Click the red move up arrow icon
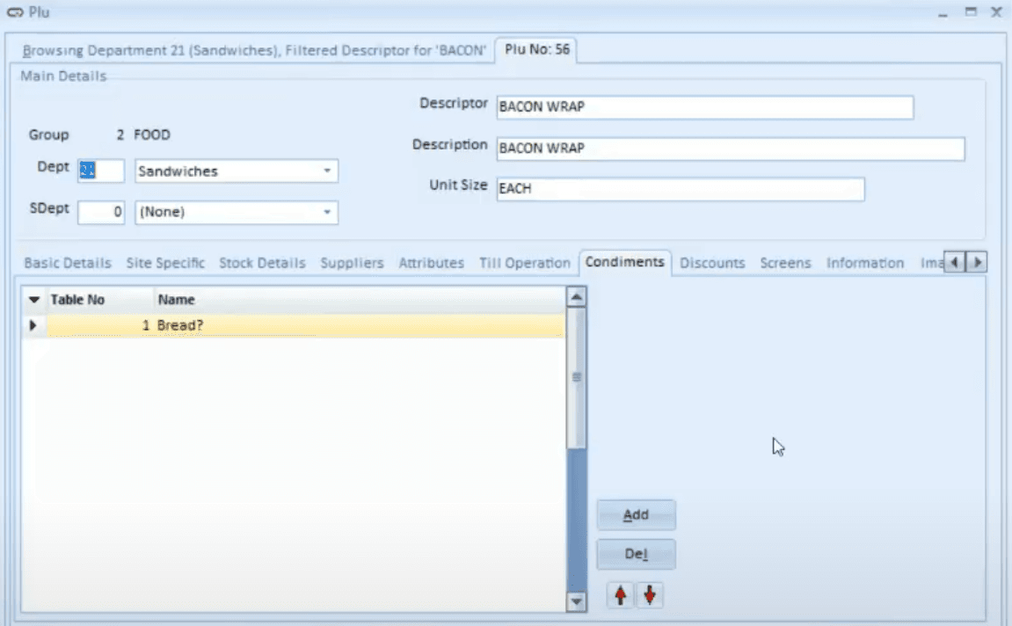The width and height of the screenshot is (1012, 626). tap(621, 596)
